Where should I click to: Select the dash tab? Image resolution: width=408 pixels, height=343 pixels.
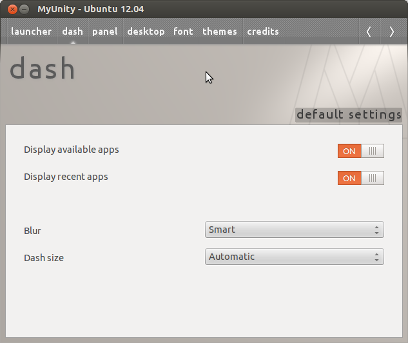(x=73, y=32)
